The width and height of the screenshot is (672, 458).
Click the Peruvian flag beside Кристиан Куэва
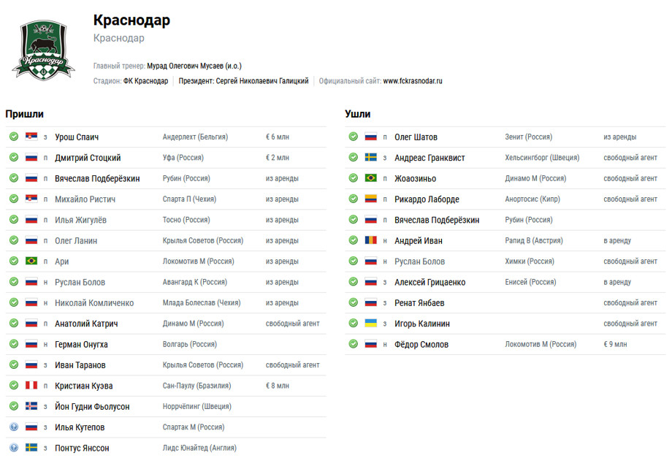(31, 385)
